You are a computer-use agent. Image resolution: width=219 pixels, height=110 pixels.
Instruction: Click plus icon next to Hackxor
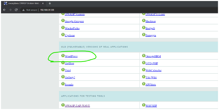pos(144,20)
